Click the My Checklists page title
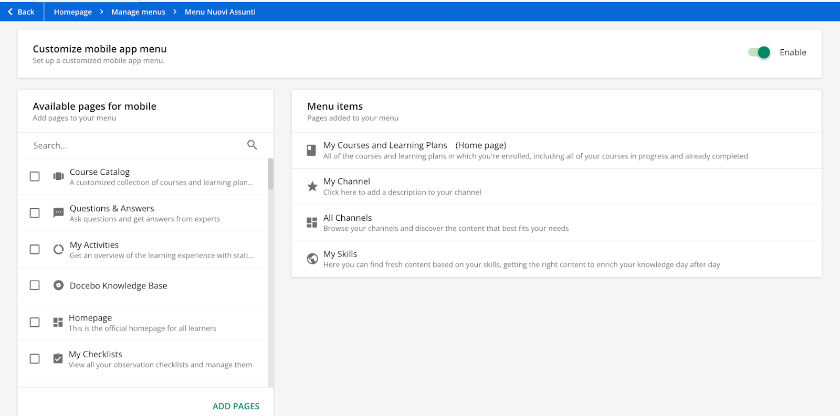The image size is (840, 416). pyautogui.click(x=95, y=354)
